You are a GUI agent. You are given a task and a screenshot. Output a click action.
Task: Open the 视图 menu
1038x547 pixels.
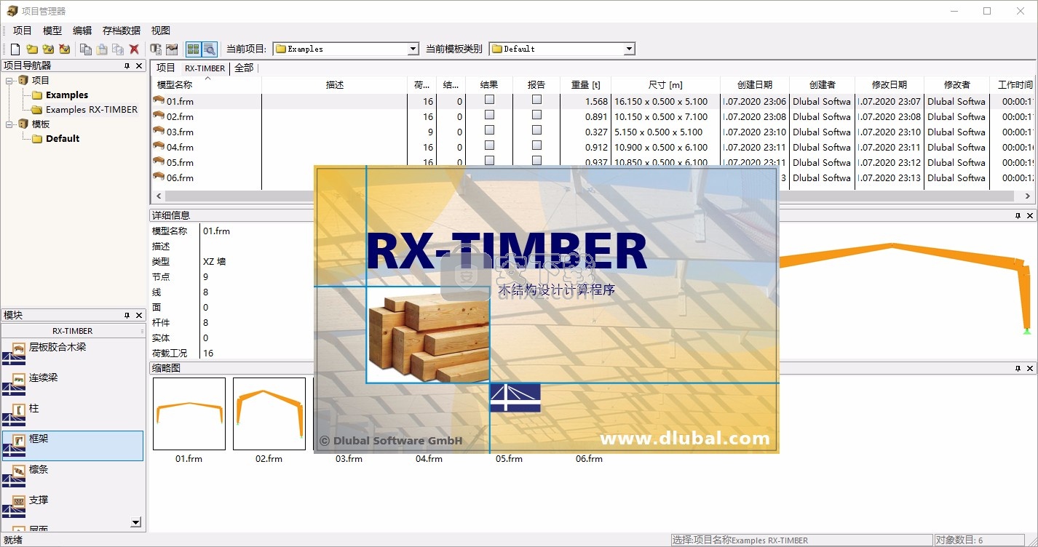(x=161, y=31)
